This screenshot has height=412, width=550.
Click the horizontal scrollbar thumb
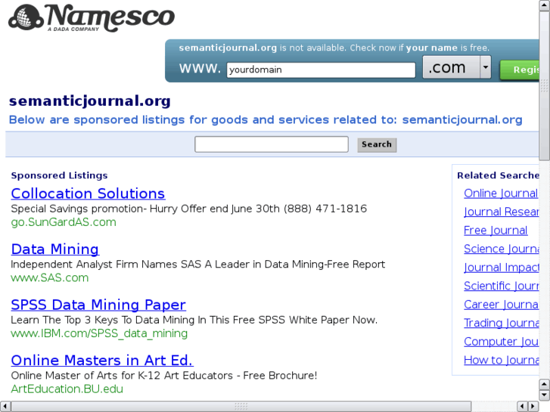coord(241,406)
